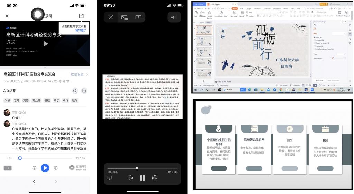
Task: Mute the video with the speaker icon
Action: (x=174, y=17)
